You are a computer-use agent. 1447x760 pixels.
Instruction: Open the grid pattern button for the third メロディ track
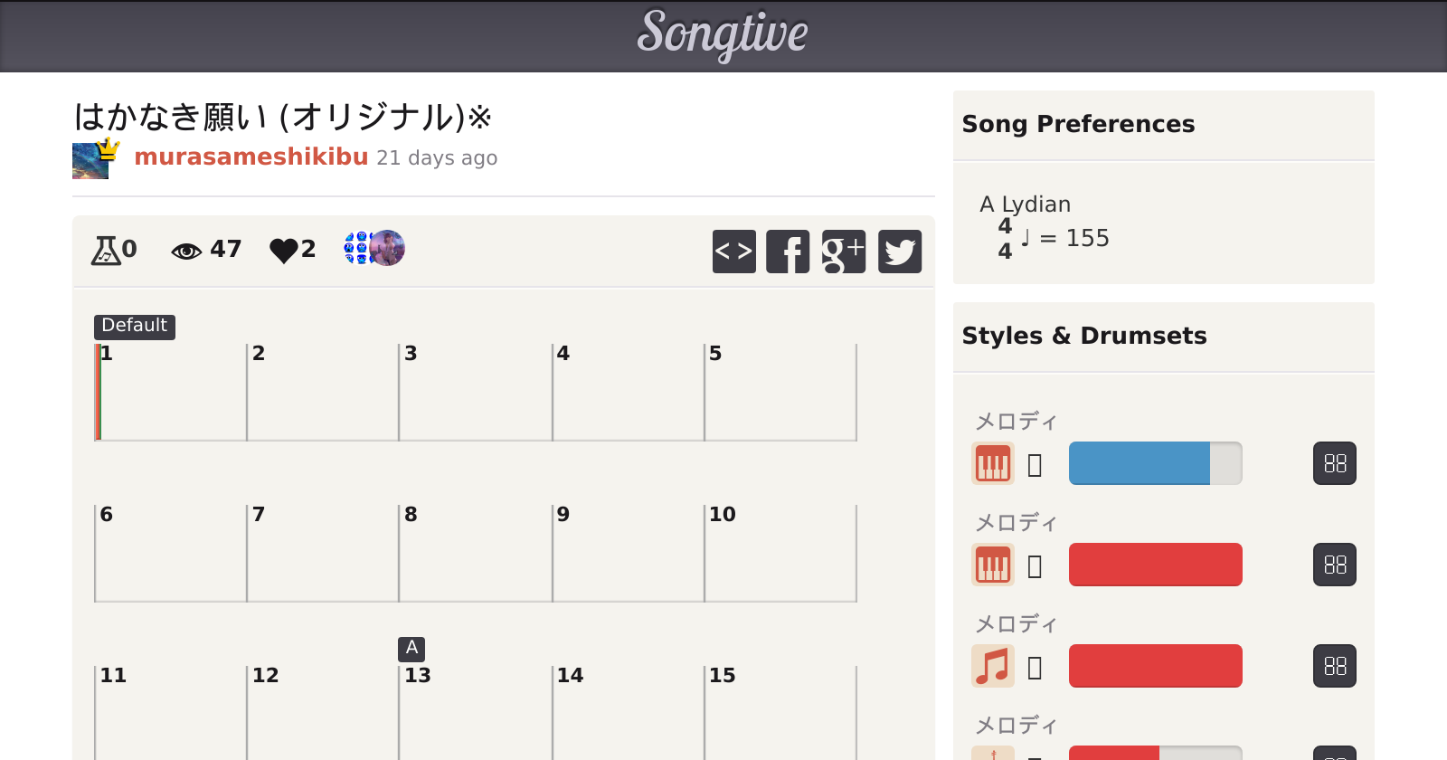pos(1334,666)
